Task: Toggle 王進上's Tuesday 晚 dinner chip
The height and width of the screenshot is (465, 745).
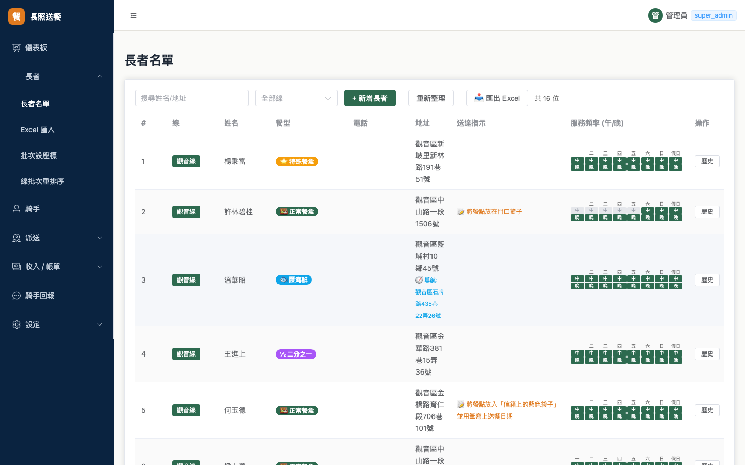Action: pyautogui.click(x=591, y=360)
